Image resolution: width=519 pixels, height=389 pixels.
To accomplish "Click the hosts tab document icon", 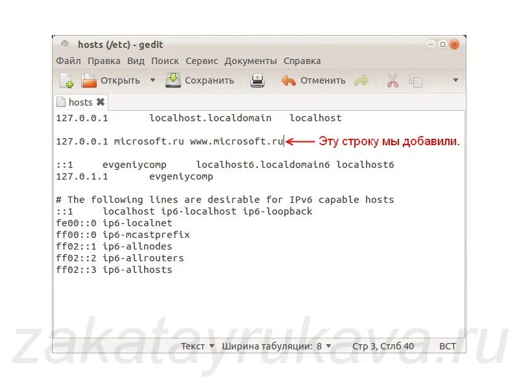I will tap(61, 102).
